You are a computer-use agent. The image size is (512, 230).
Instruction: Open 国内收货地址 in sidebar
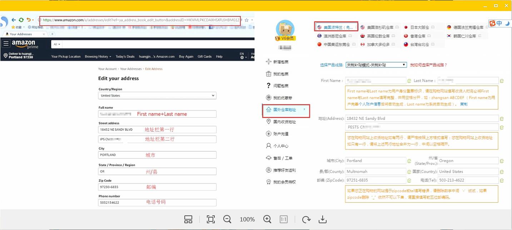(x=281, y=122)
